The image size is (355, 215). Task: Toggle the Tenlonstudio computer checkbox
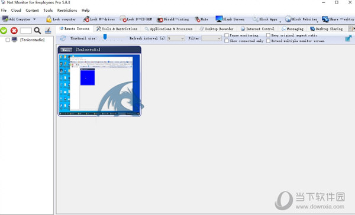tap(8, 40)
